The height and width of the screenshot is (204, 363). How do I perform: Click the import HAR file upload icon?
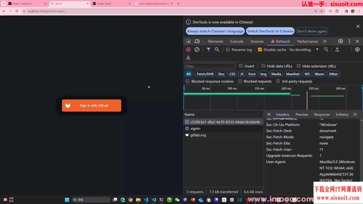pos(337,50)
